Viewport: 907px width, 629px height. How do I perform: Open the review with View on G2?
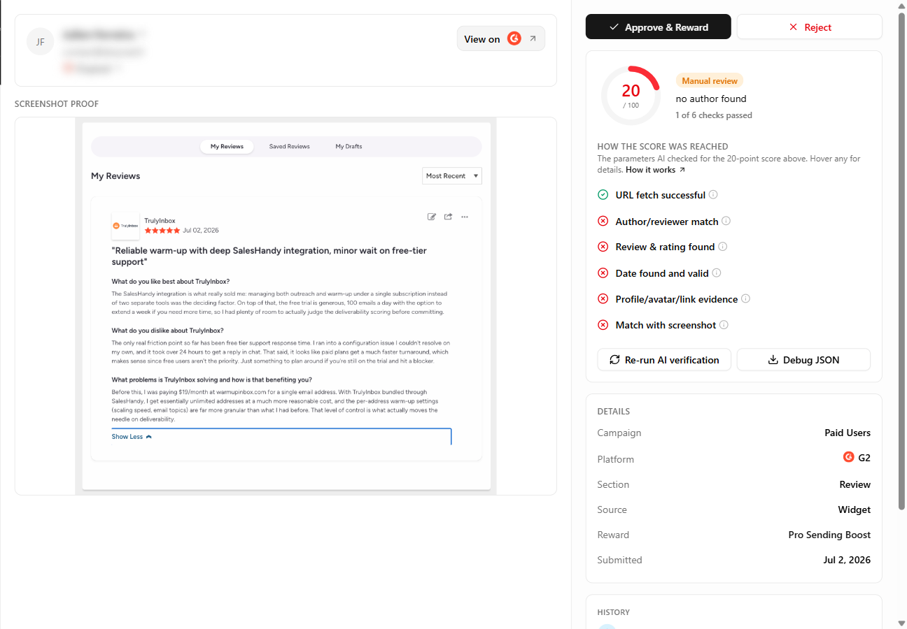tap(501, 39)
